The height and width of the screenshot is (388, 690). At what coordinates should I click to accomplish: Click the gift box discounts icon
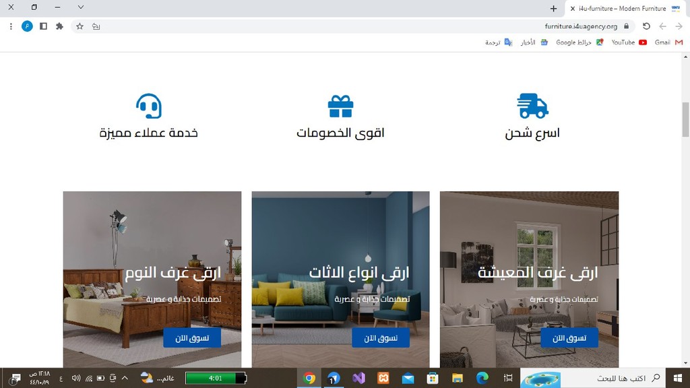click(x=340, y=106)
